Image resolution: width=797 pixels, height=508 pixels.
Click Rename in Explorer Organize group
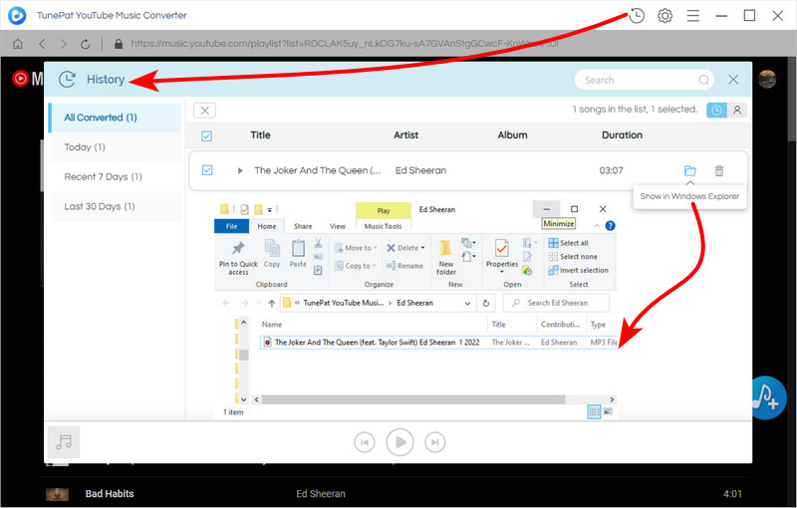(404, 266)
